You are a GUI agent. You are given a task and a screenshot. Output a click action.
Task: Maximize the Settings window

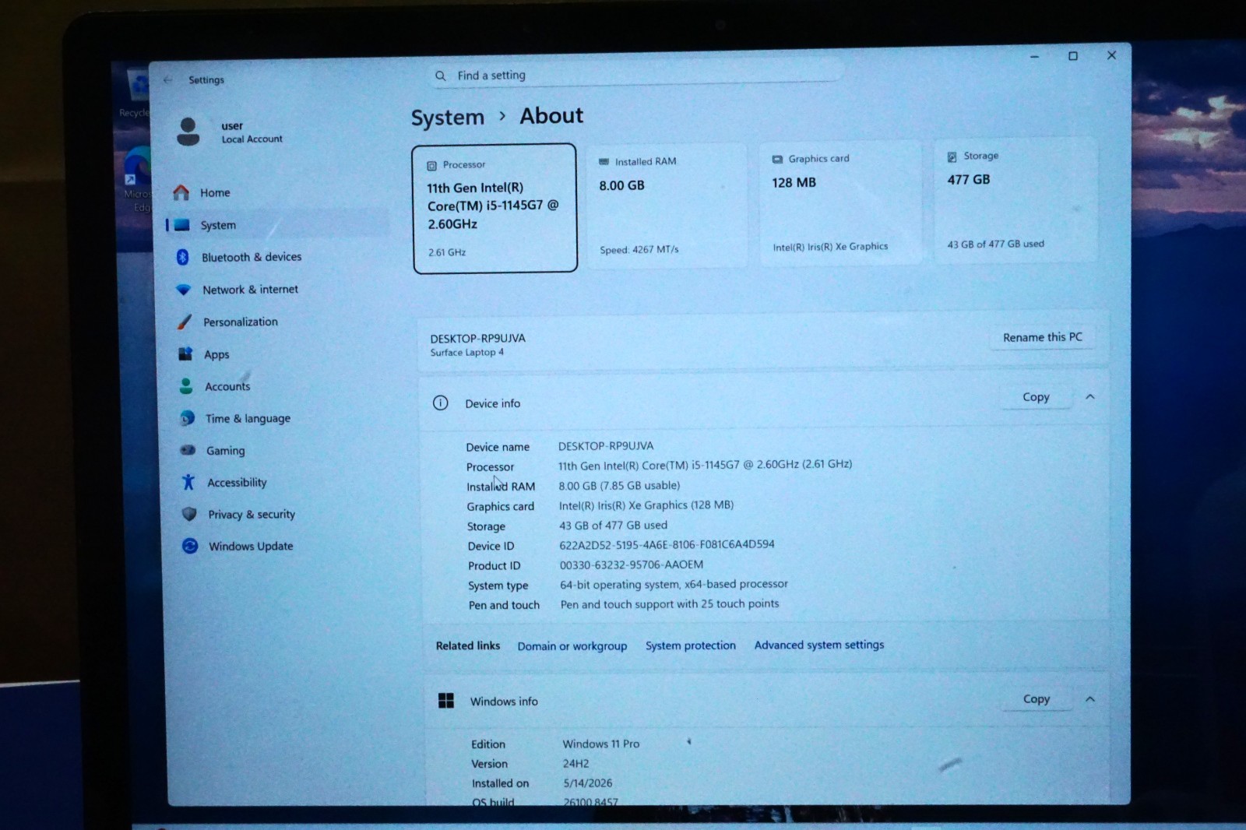click(1073, 56)
